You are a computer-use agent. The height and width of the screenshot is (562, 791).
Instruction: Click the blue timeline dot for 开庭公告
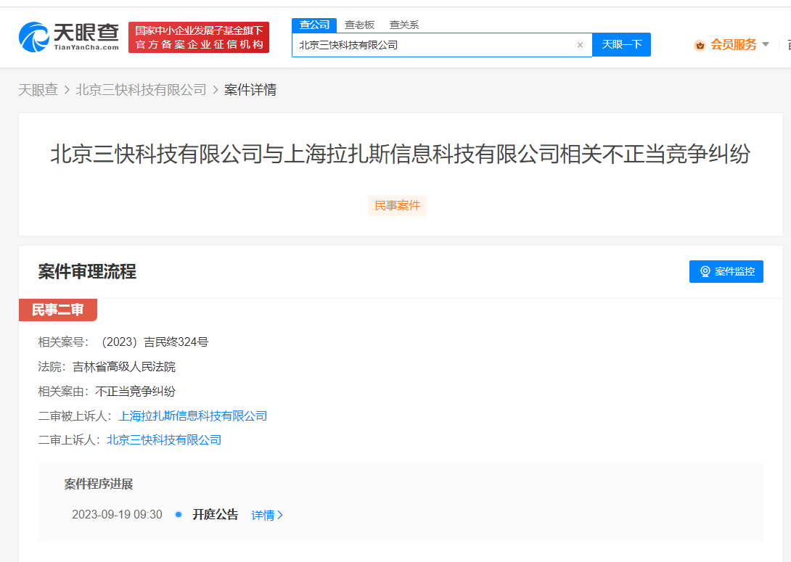[178, 515]
